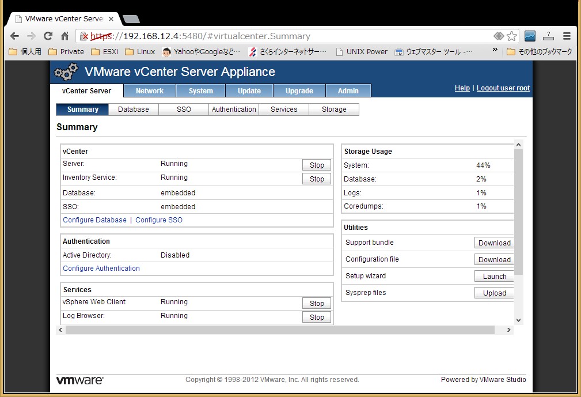Screen dimensions: 581x397
Task: Click the horizontal scrollbar thumb
Action: 280,330
